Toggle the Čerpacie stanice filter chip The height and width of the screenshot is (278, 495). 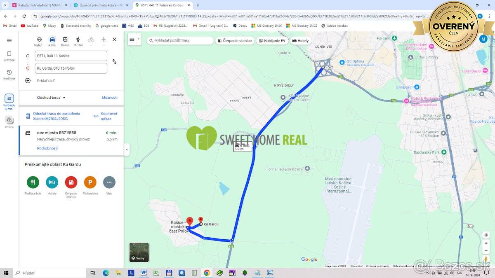click(x=235, y=41)
